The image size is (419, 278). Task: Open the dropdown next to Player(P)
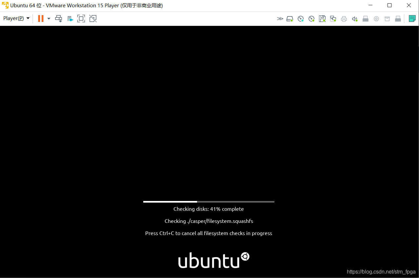(x=28, y=18)
